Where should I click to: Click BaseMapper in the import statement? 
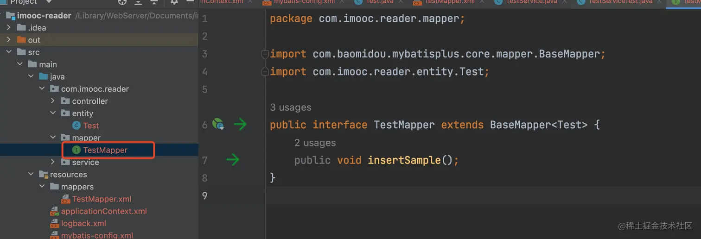coord(569,54)
